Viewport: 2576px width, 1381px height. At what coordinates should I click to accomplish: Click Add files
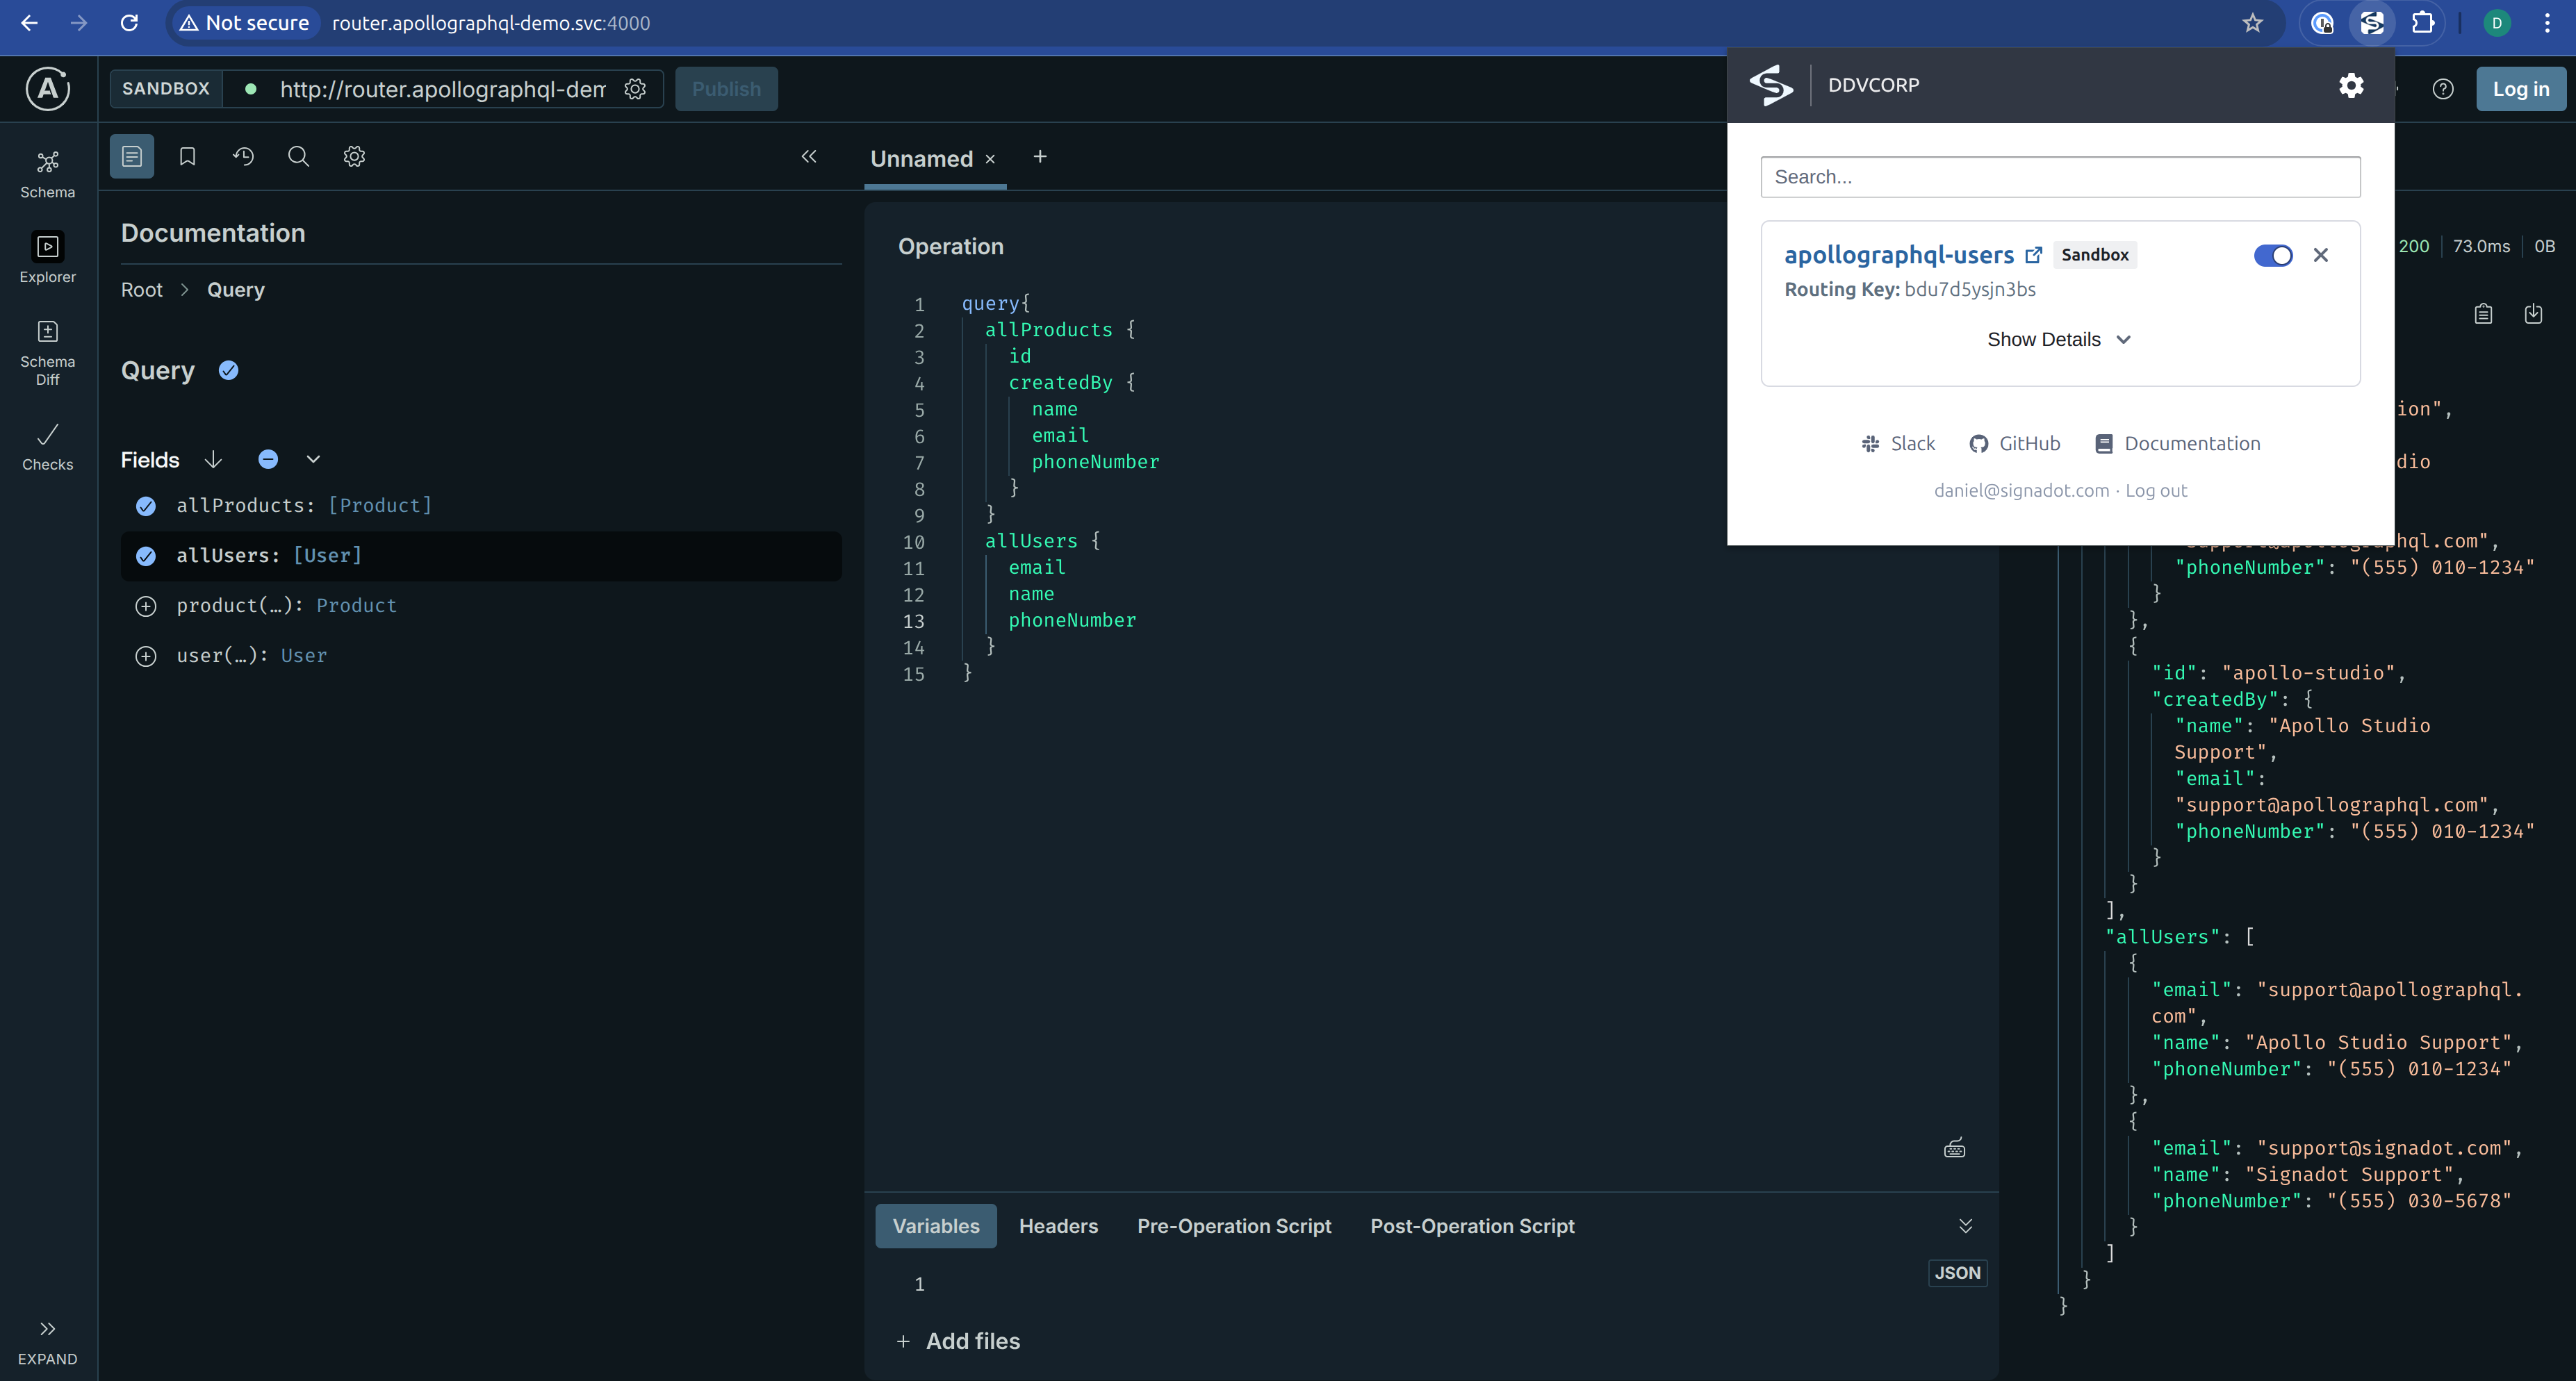[x=958, y=1341]
